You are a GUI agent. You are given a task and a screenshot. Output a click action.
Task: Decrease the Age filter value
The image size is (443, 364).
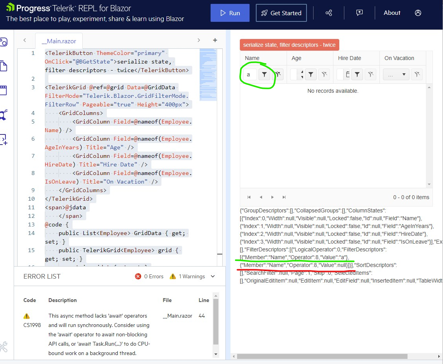pos(302,77)
